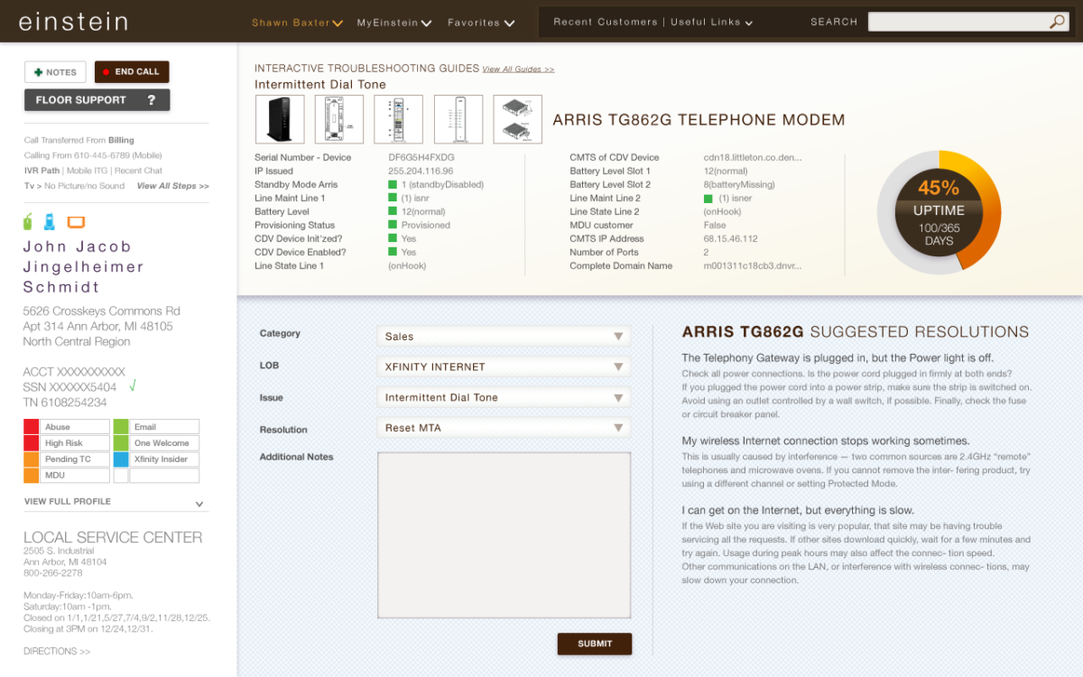Toggle the green Email flag
Image resolution: width=1083 pixels, height=677 pixels.
click(121, 427)
